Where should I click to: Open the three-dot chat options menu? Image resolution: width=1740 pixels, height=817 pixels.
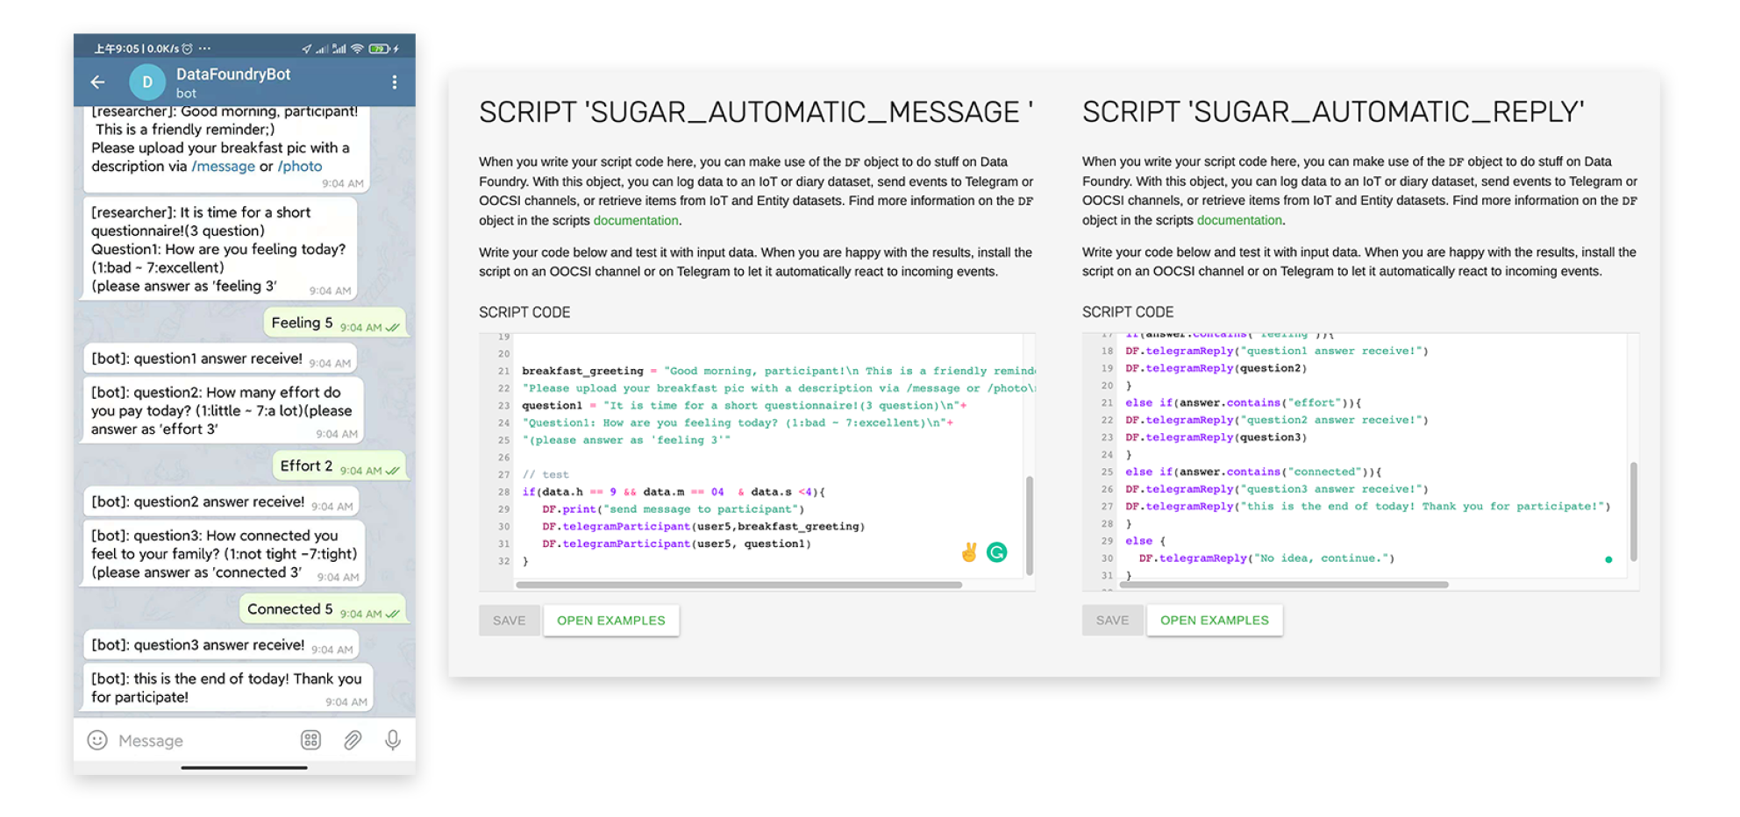coord(394,82)
